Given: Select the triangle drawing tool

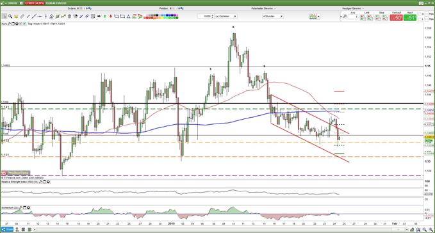Looking at the screenshot, I should (x=128, y=17).
